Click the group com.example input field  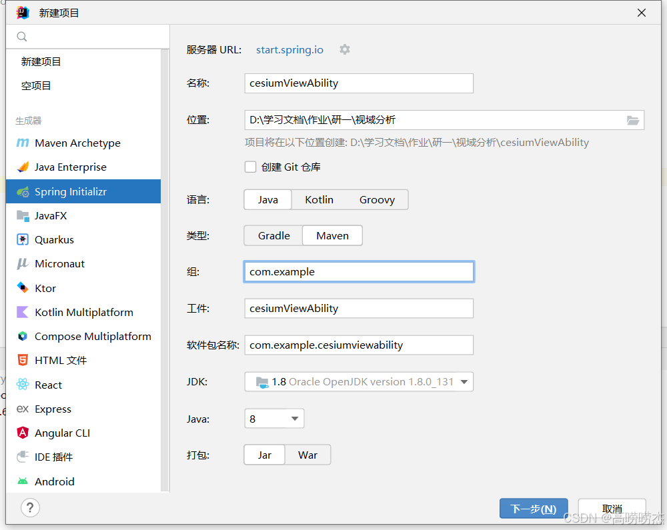[x=359, y=272]
